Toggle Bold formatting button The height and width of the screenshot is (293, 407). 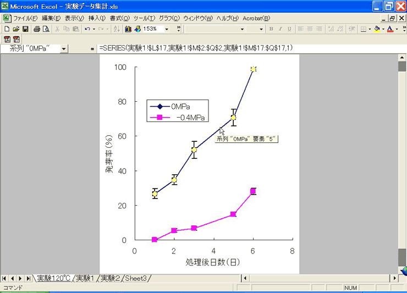[x=271, y=29]
